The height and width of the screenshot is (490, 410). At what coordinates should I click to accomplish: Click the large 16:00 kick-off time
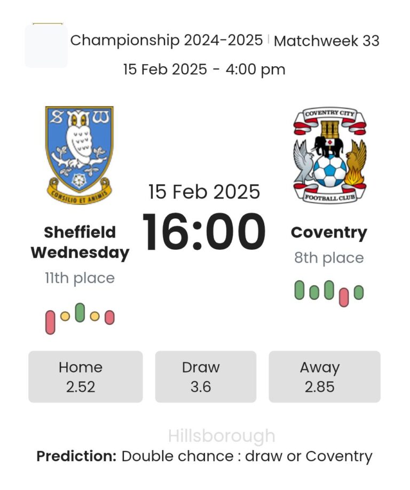[x=204, y=233]
